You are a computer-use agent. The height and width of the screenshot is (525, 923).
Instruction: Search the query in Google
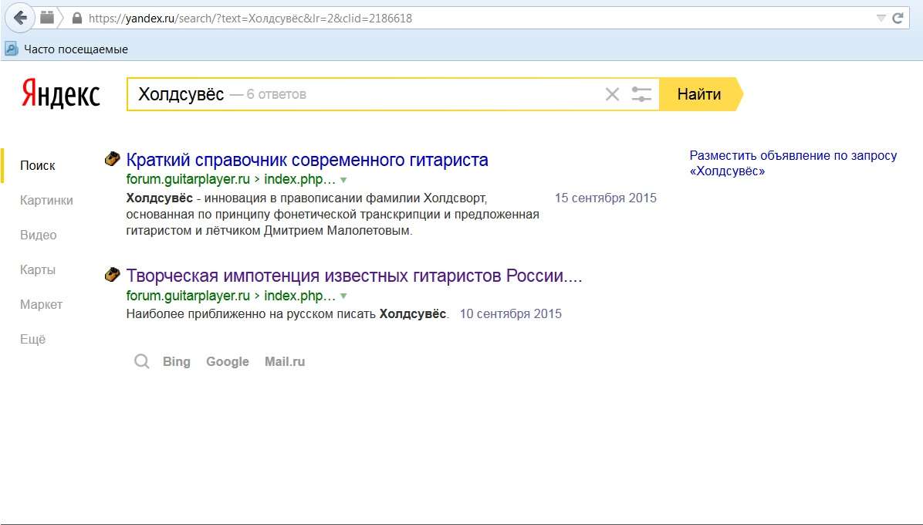coord(227,361)
